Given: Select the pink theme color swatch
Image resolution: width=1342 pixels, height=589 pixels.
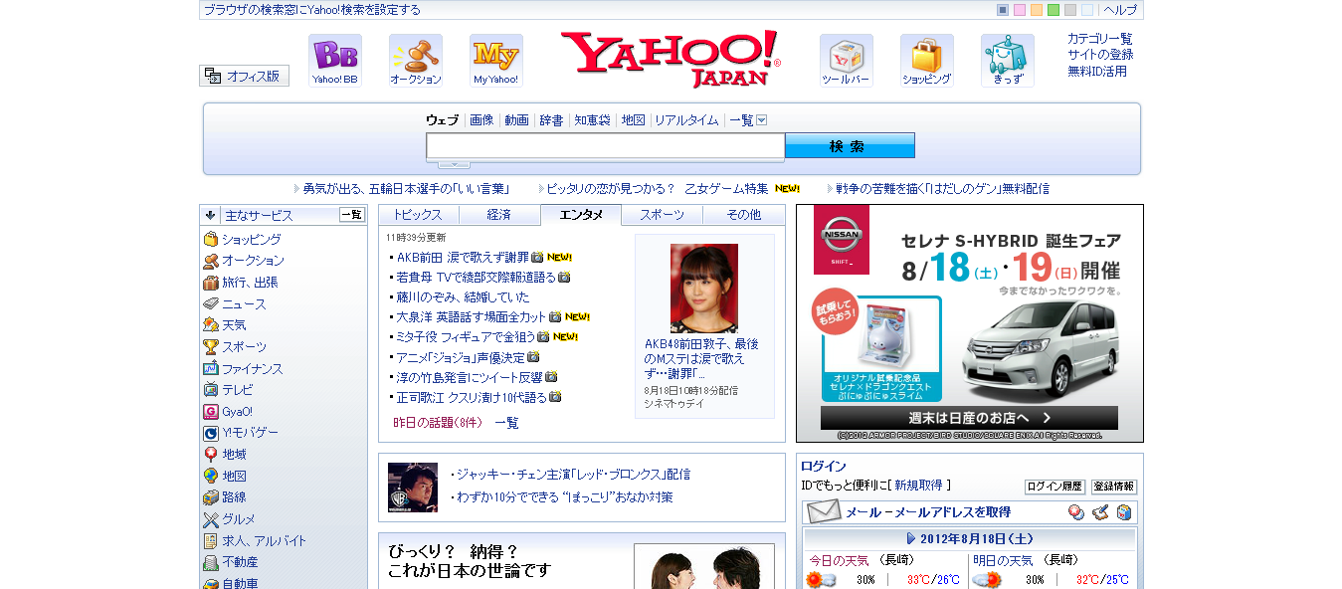Looking at the screenshot, I should (1020, 10).
